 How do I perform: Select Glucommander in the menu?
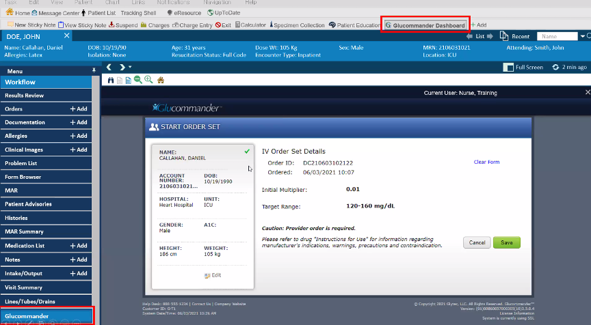click(46, 316)
